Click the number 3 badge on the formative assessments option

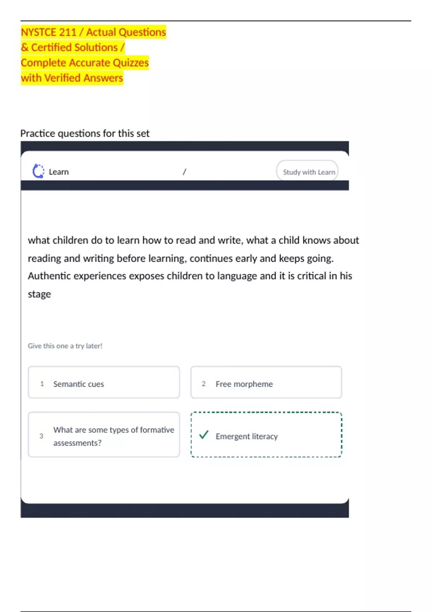41,436
